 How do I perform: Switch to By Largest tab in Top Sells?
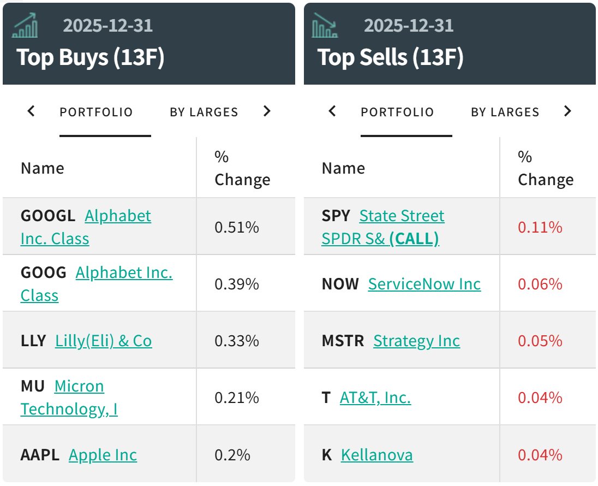(505, 112)
